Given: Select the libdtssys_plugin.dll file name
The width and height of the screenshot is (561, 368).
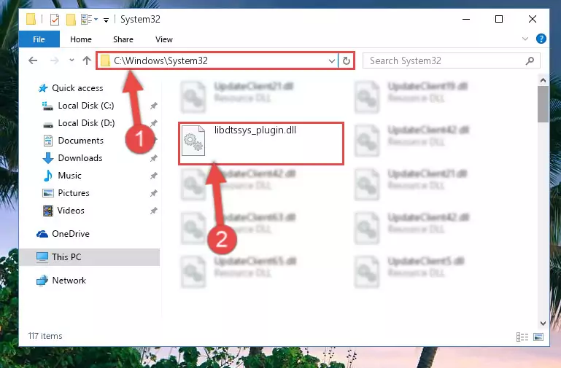Looking at the screenshot, I should coord(255,130).
